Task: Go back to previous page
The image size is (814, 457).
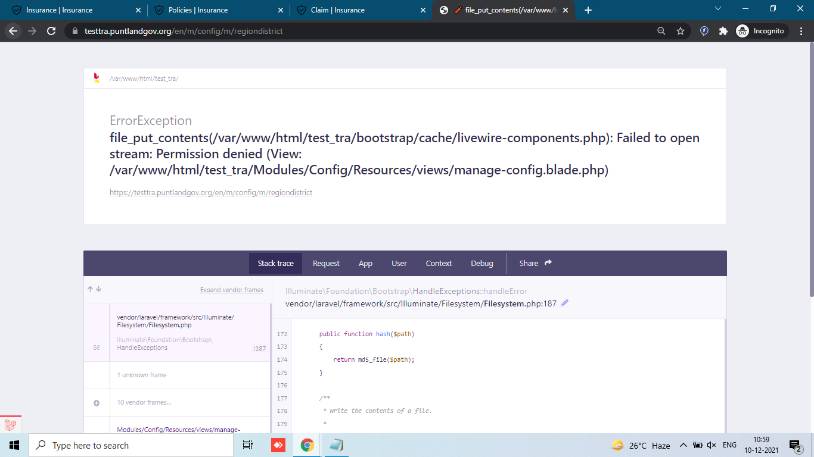Action: (13, 31)
